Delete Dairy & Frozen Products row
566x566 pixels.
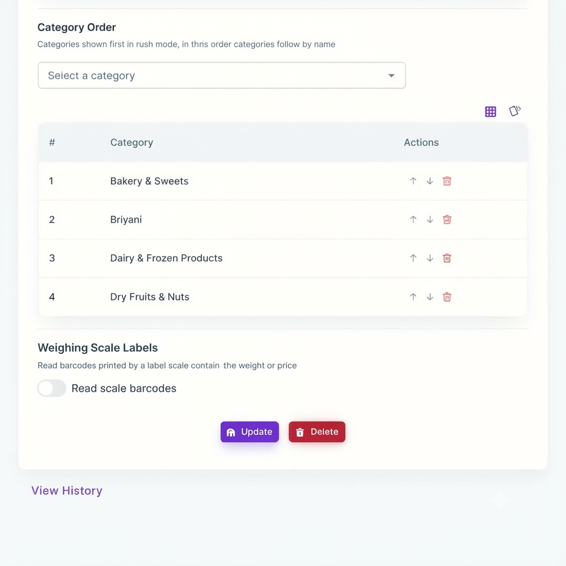point(447,258)
